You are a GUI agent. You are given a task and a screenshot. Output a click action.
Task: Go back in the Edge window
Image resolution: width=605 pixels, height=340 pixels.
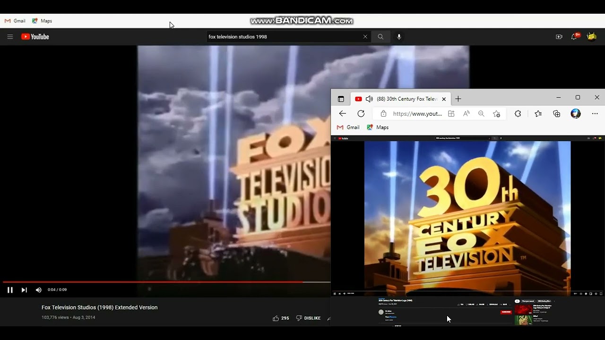pyautogui.click(x=343, y=114)
